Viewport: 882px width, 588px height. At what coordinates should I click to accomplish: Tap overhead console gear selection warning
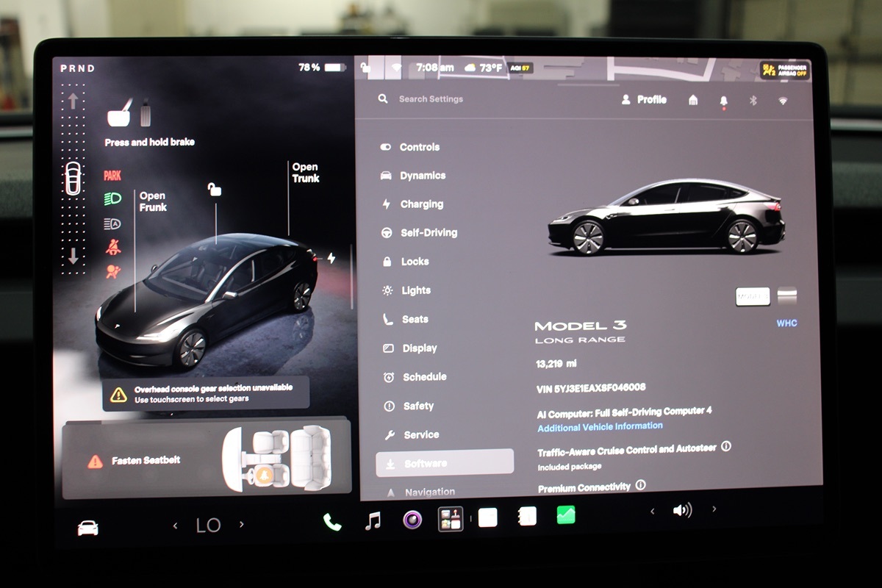206,393
